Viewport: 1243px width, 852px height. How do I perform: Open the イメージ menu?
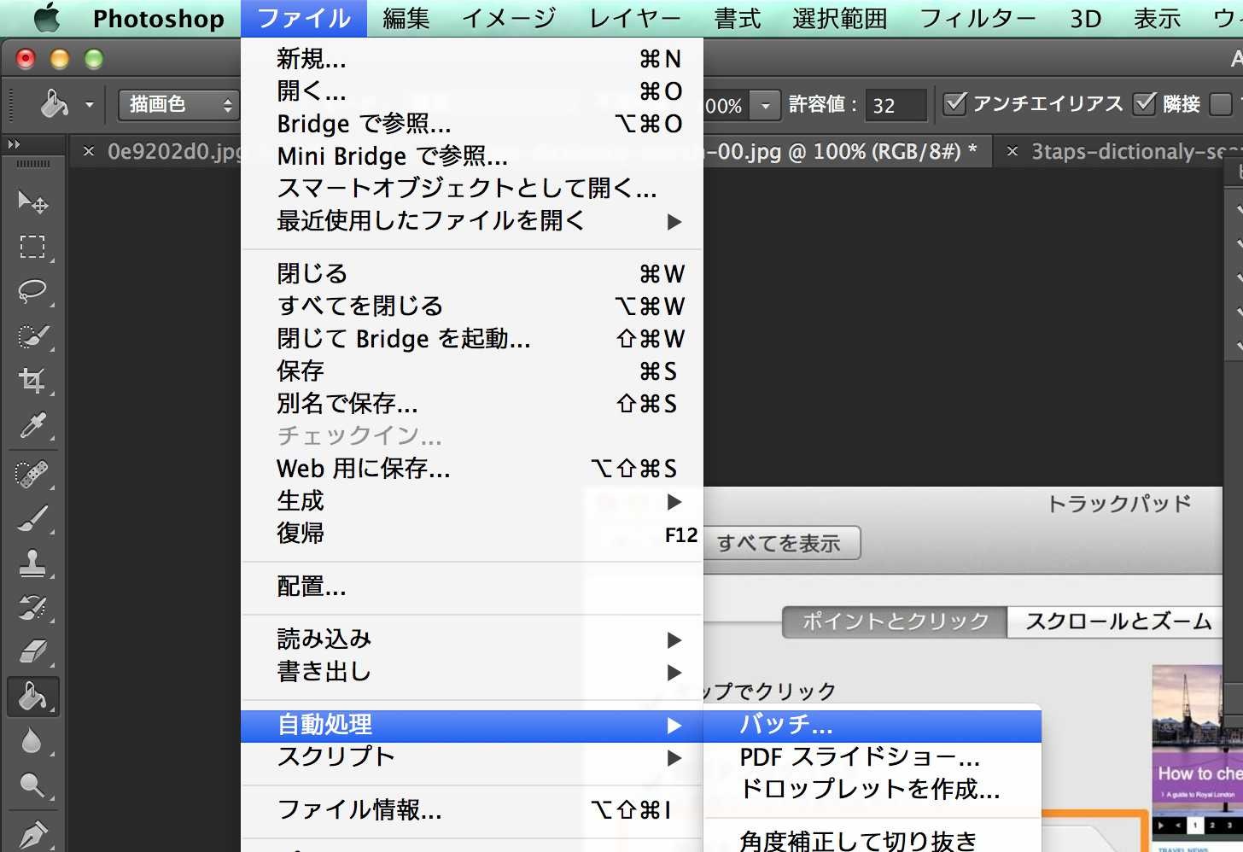pyautogui.click(x=509, y=18)
